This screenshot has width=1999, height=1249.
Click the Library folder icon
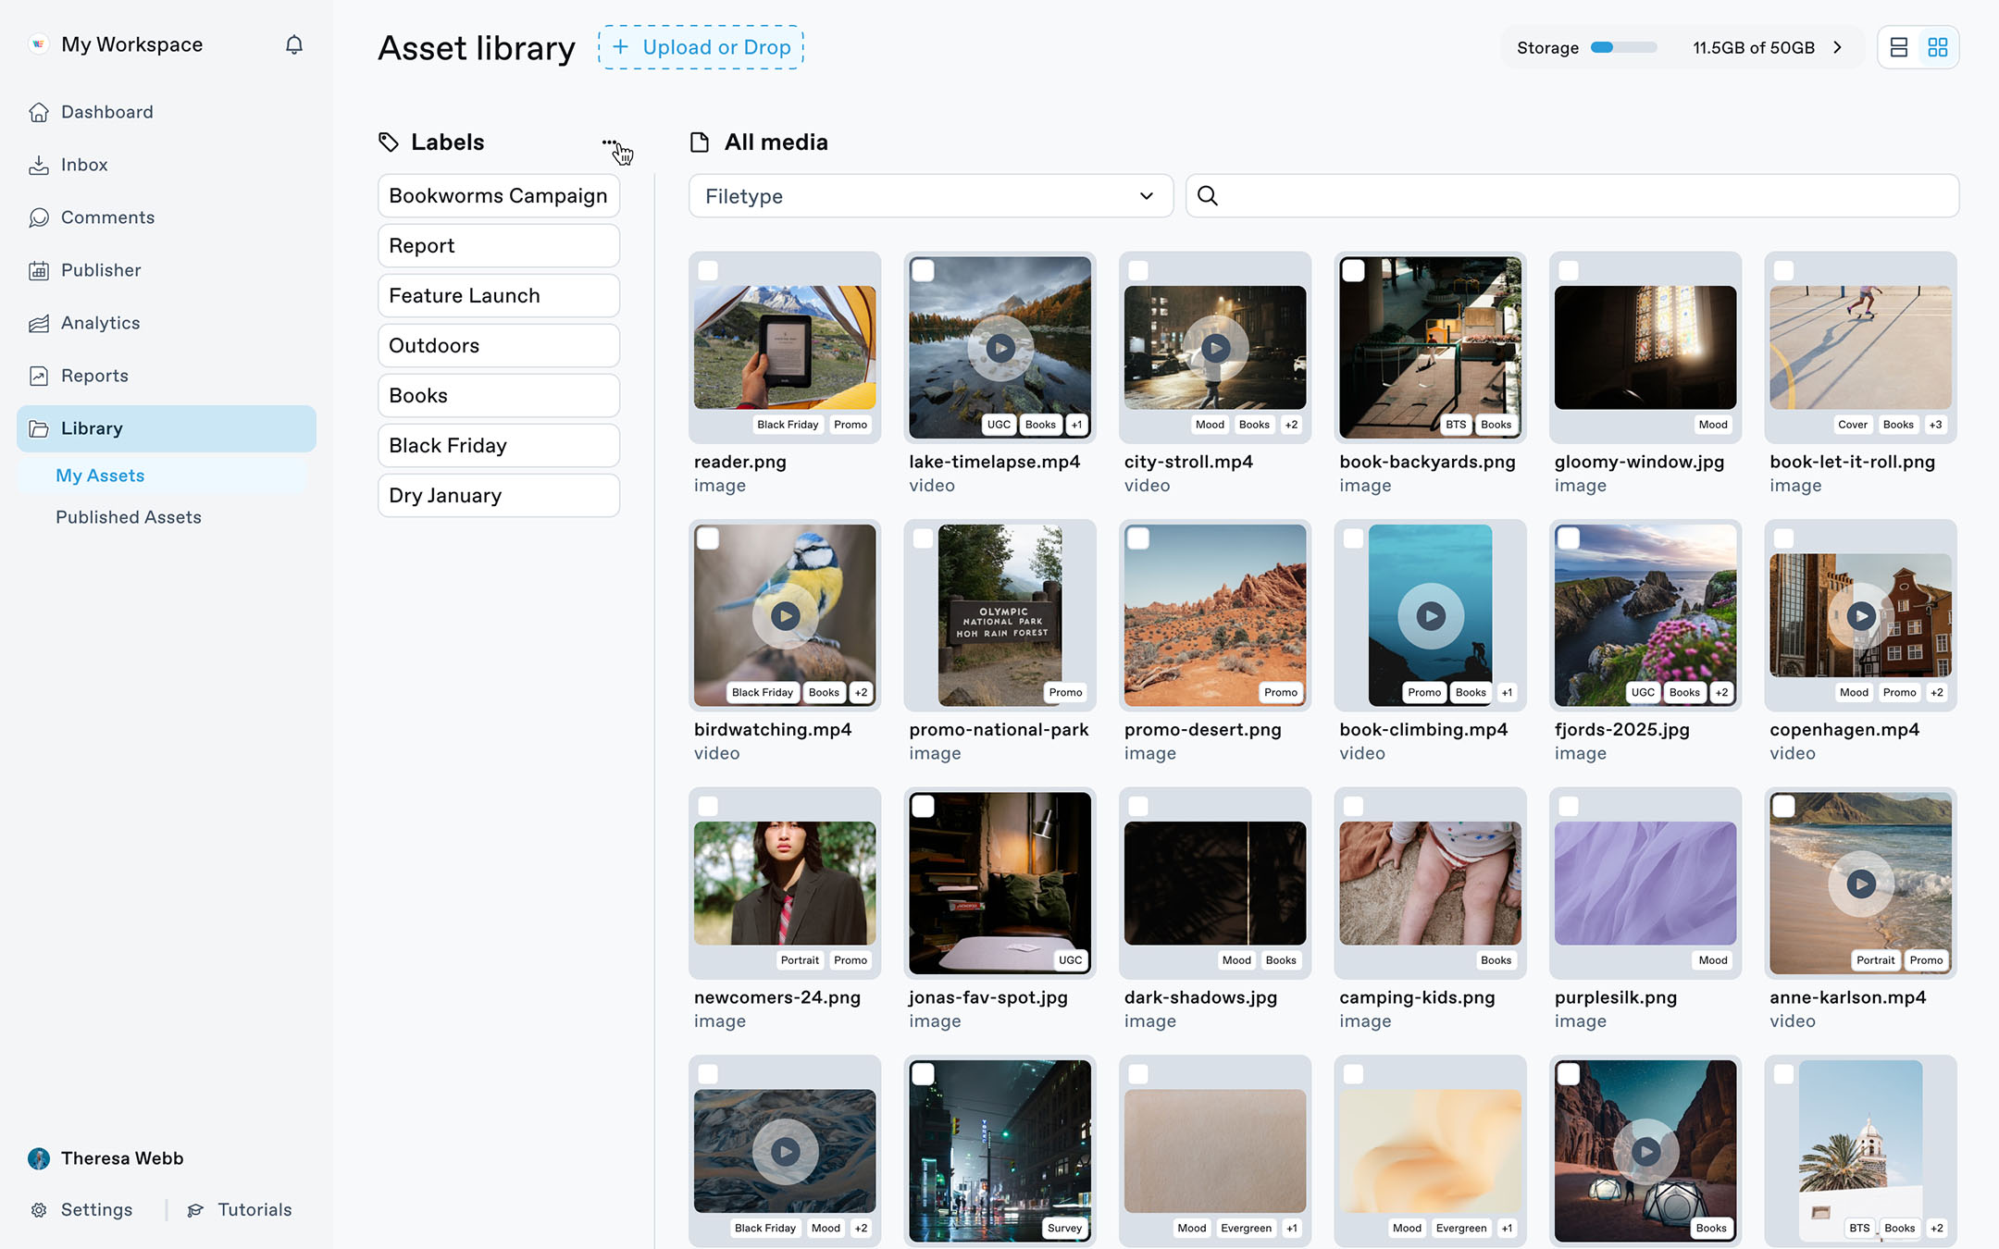(x=39, y=428)
